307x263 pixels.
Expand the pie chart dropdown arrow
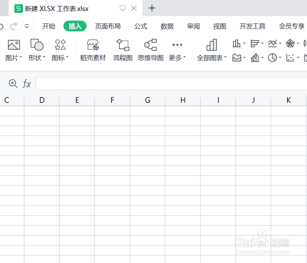280,58
